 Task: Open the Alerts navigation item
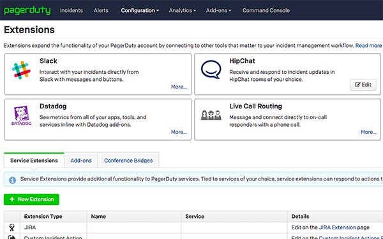coord(101,10)
